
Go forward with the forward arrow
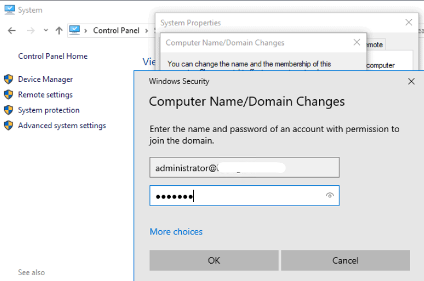pos(31,31)
